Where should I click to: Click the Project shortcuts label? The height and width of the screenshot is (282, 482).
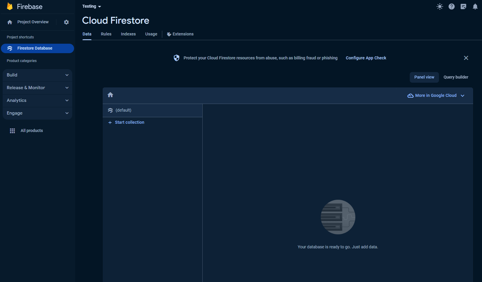pos(20,37)
